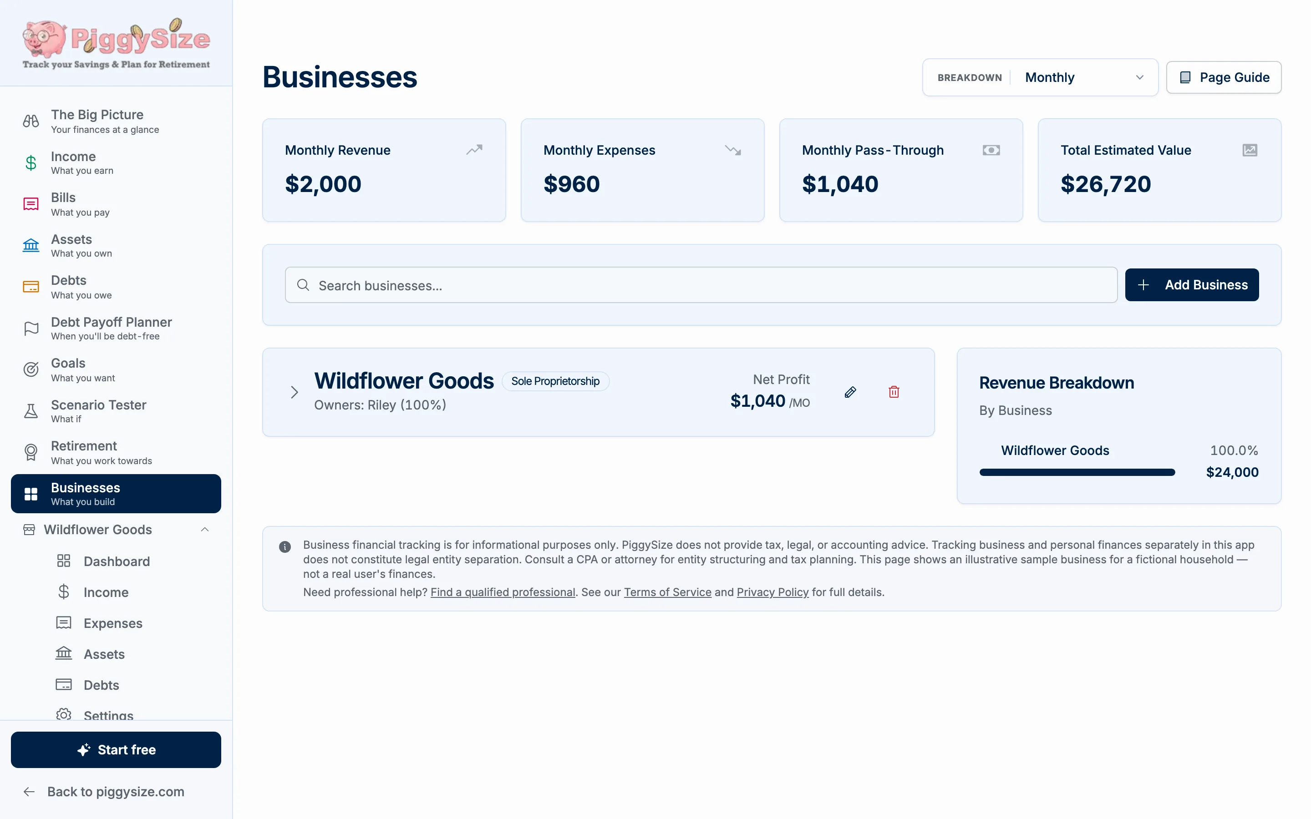The height and width of the screenshot is (819, 1311).
Task: Click the info icon in the disclaimer box
Action: tap(285, 546)
